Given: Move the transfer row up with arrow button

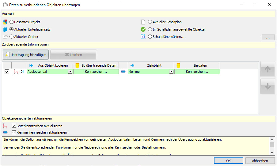Looking at the screenshot, I should point(268,69).
